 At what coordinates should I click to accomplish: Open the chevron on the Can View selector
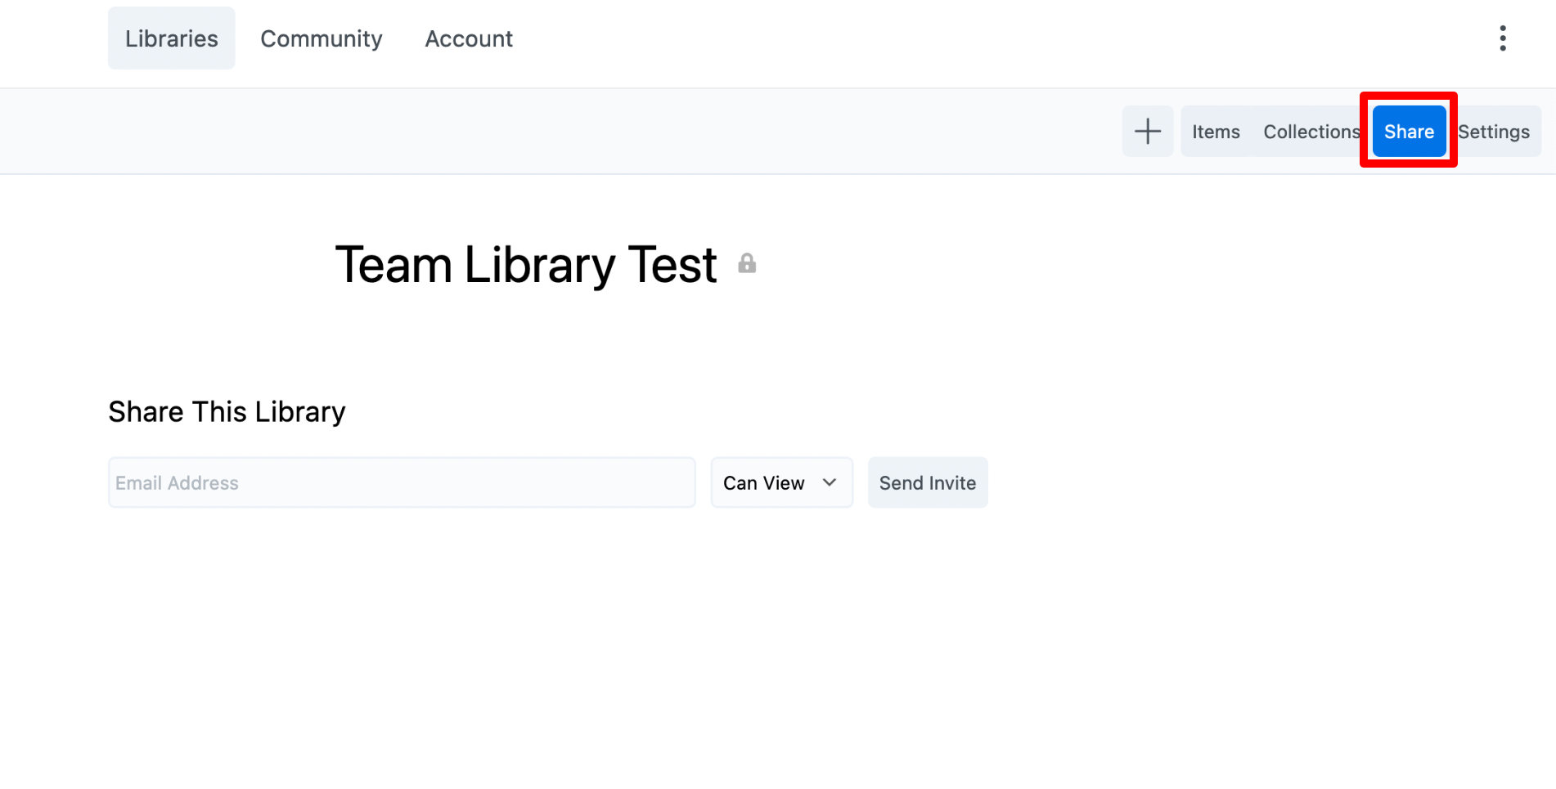coord(829,482)
